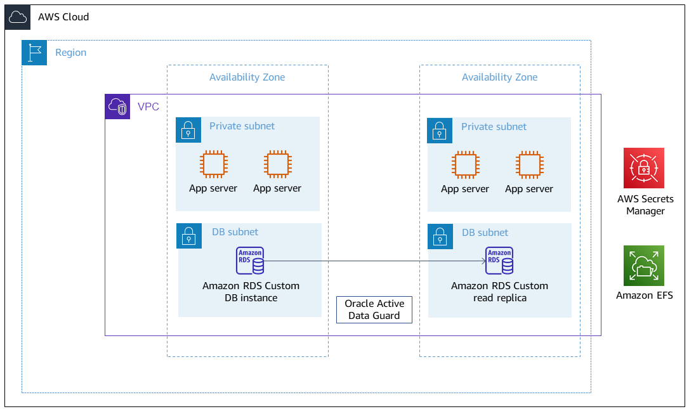Click the left DB subnet lock icon
The image size is (689, 409).
[x=188, y=235]
